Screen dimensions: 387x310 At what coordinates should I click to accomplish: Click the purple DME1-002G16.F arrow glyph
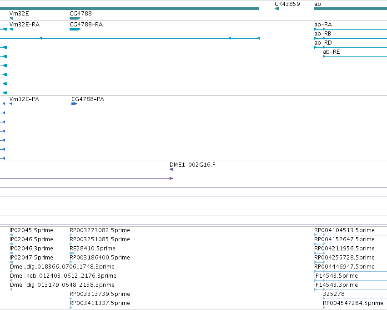click(x=171, y=169)
